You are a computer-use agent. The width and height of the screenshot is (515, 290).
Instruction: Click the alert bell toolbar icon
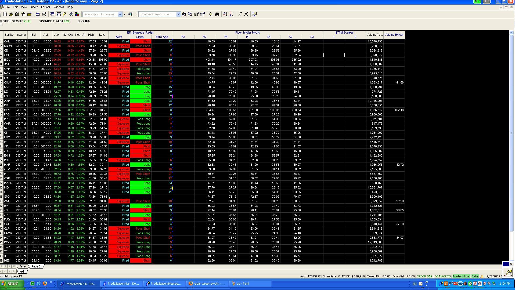pos(211,14)
